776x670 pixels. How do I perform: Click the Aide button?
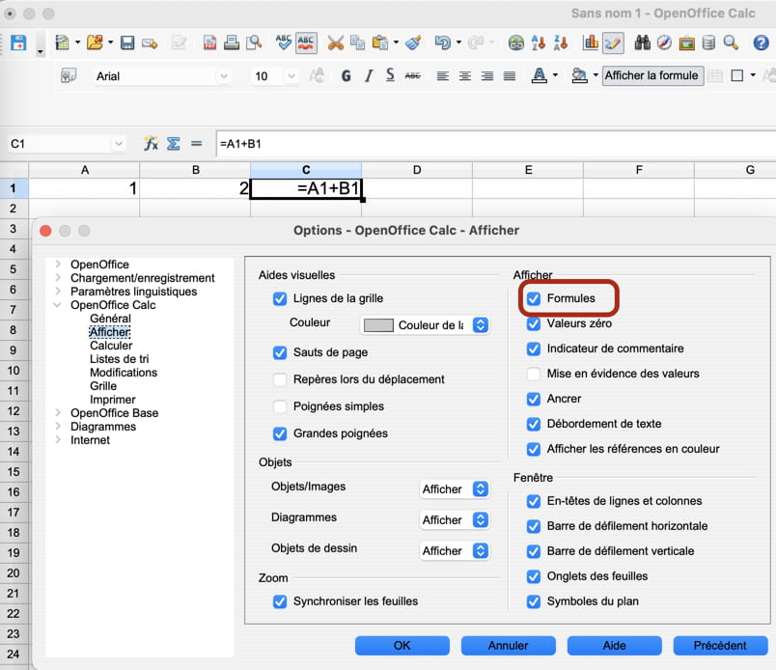point(614,646)
